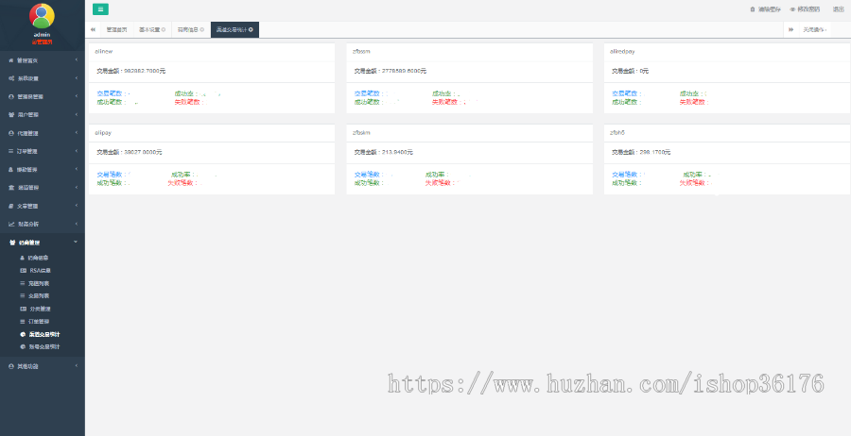Image resolution: width=851 pixels, height=436 pixels.
Task: Click the gears icon of 系统设置
Action: tap(10, 78)
